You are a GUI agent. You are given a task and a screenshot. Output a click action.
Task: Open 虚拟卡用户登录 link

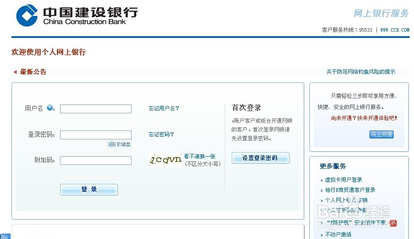click(x=343, y=180)
